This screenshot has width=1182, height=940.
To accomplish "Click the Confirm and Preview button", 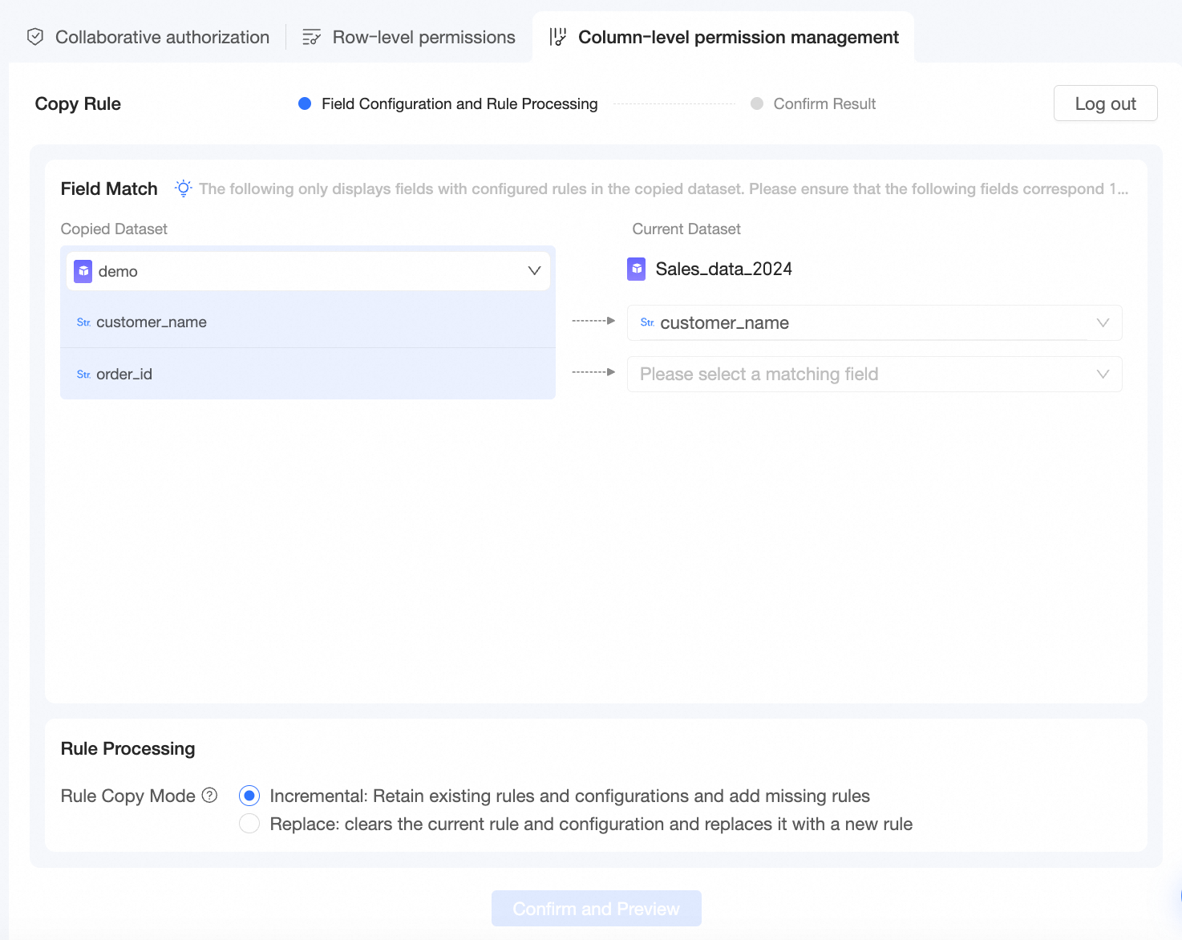I will [596, 909].
